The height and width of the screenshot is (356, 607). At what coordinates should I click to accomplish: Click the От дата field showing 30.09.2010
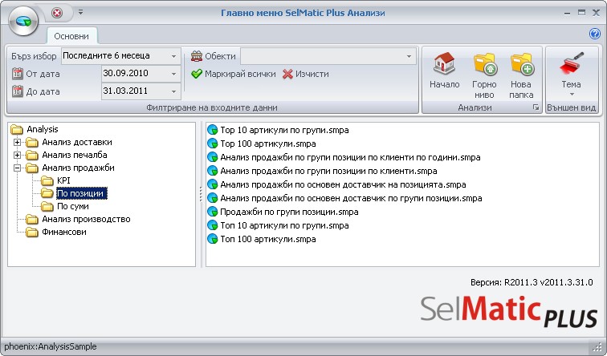point(141,74)
